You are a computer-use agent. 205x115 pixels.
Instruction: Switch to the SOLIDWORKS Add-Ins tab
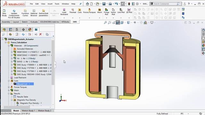coord(49,22)
